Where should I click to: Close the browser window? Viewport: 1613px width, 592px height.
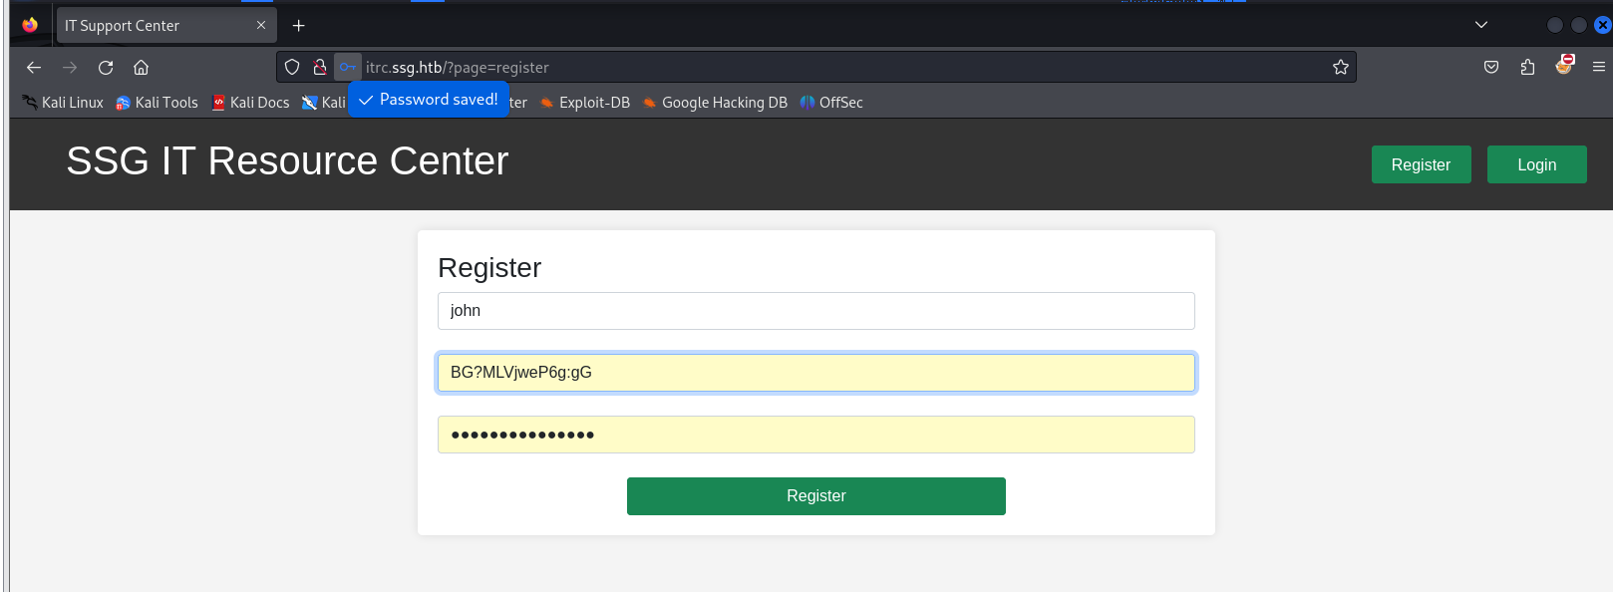point(1603,25)
